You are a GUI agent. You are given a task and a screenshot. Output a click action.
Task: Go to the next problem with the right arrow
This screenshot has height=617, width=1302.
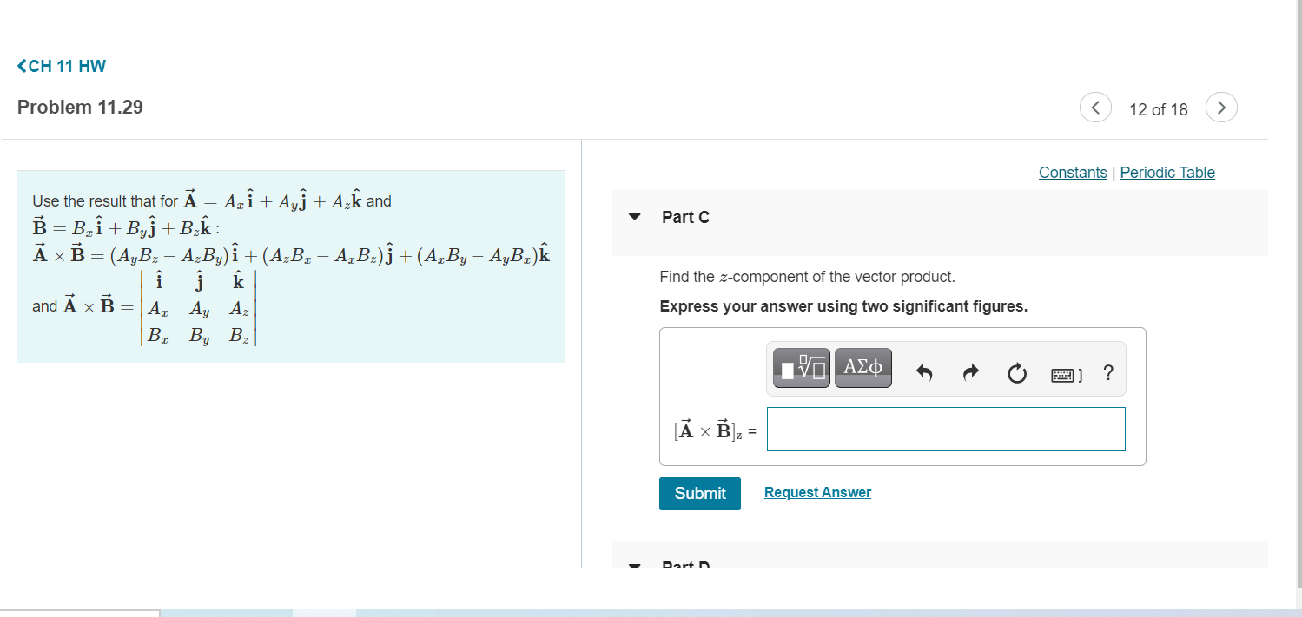(x=1221, y=107)
